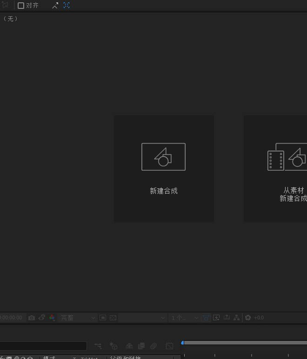
Task: Open the RGB channel colors icon
Action: pyautogui.click(x=52, y=318)
